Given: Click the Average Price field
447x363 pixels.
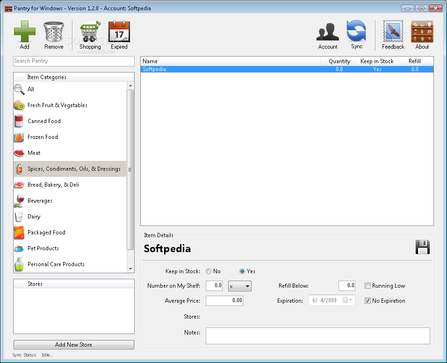Looking at the screenshot, I should tap(224, 300).
